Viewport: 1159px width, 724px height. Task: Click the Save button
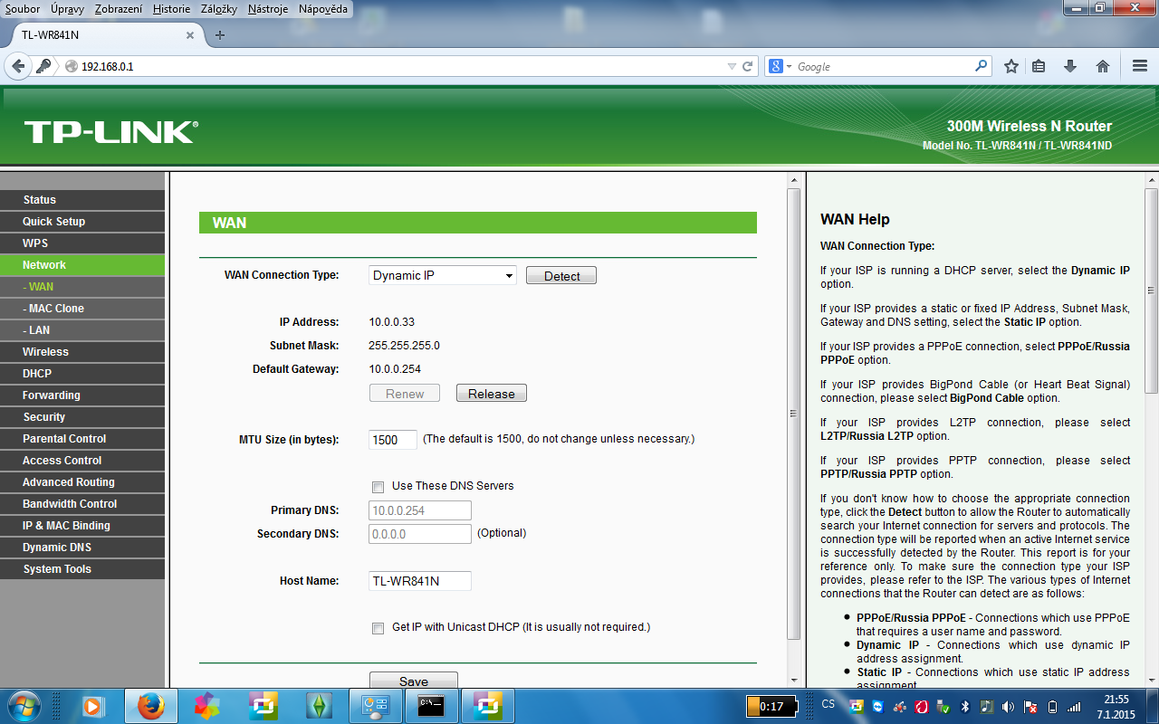point(414,681)
